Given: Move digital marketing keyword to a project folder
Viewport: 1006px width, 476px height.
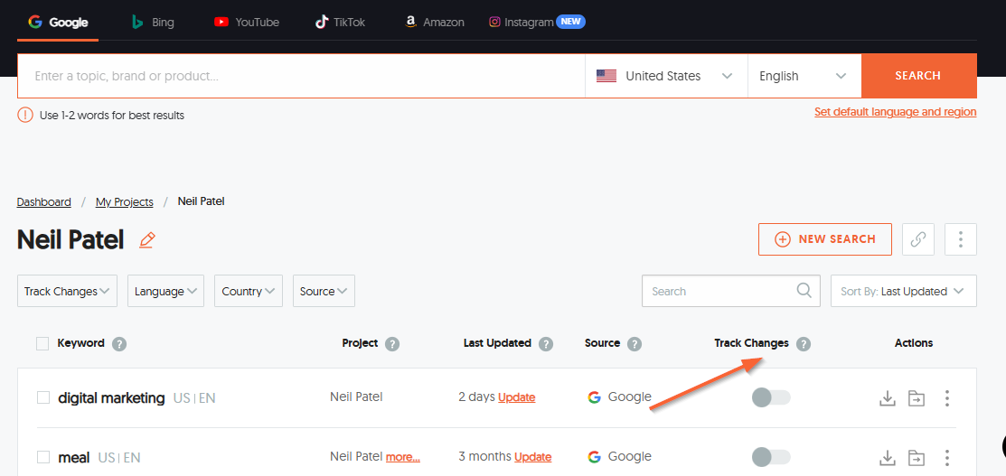Looking at the screenshot, I should click(x=917, y=398).
